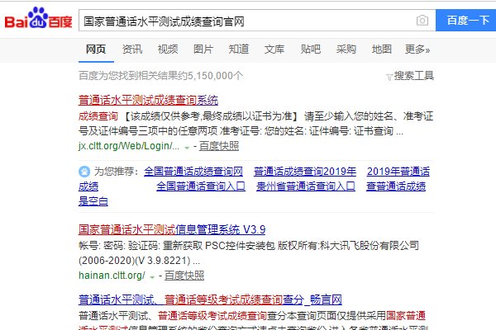
Task: Select the result count text 5,150,000个
Action: (216, 76)
